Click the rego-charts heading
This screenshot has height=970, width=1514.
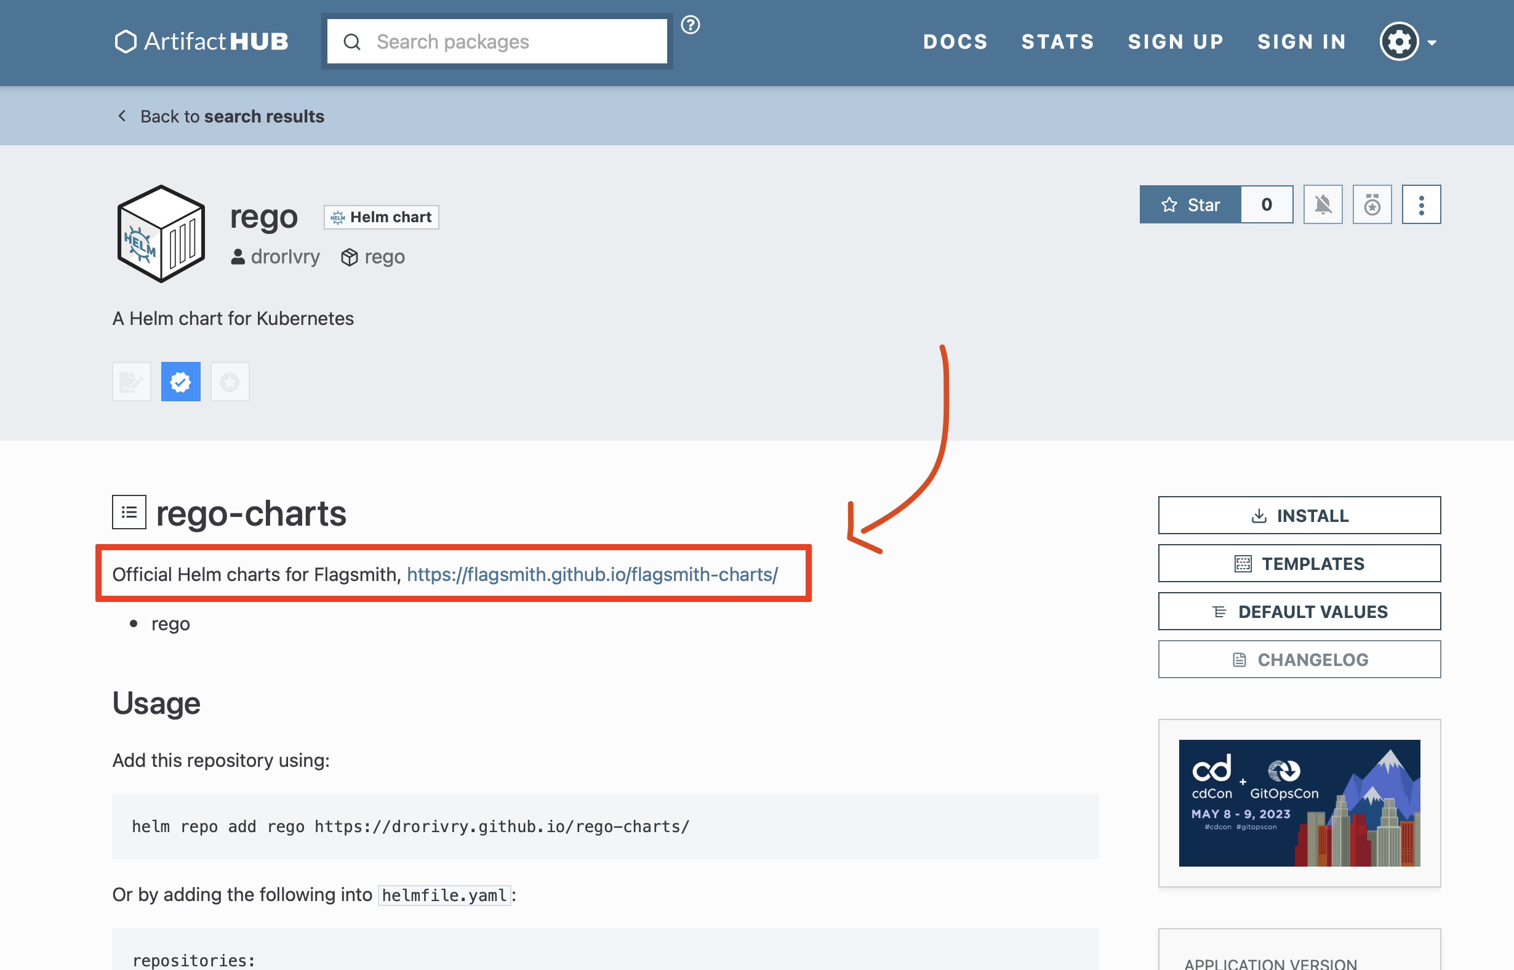251,513
